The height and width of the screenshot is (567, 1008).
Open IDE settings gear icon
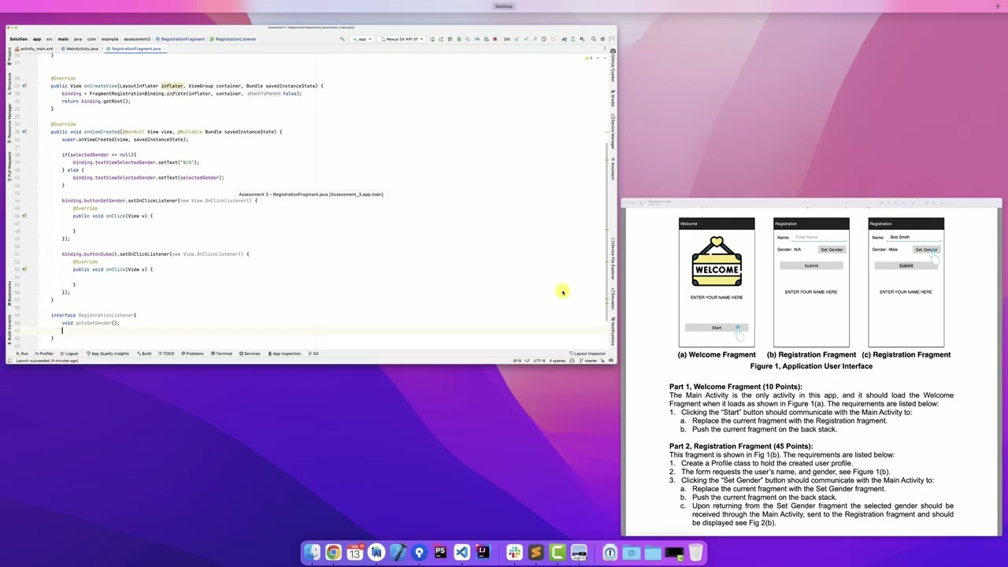click(603, 39)
